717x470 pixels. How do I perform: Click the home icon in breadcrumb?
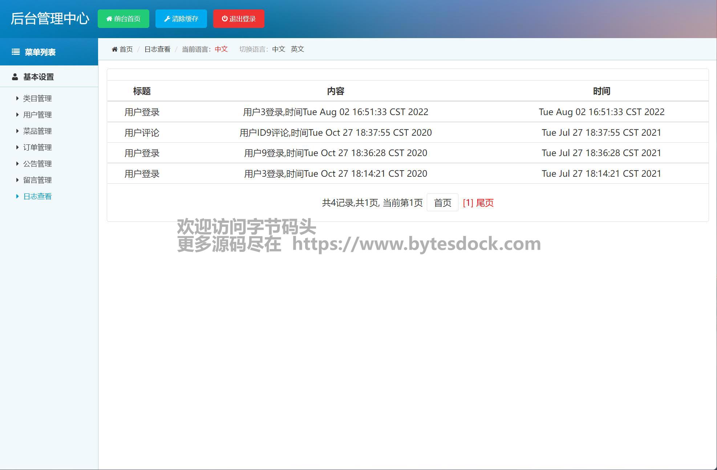(114, 49)
